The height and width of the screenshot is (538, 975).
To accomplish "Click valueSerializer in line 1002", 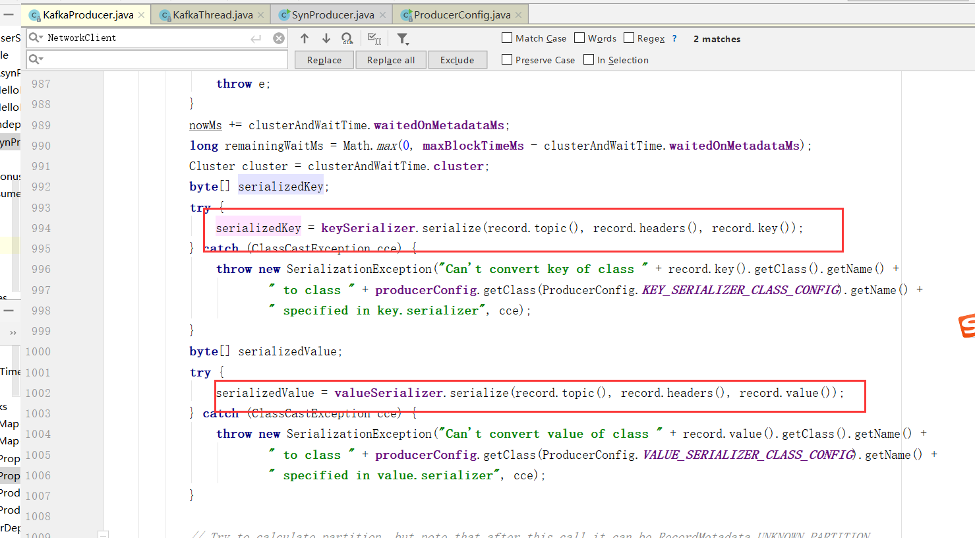I will click(x=389, y=393).
